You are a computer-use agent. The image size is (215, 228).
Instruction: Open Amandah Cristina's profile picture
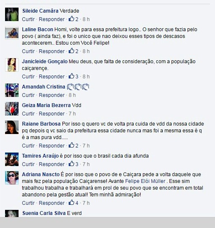click(x=12, y=90)
